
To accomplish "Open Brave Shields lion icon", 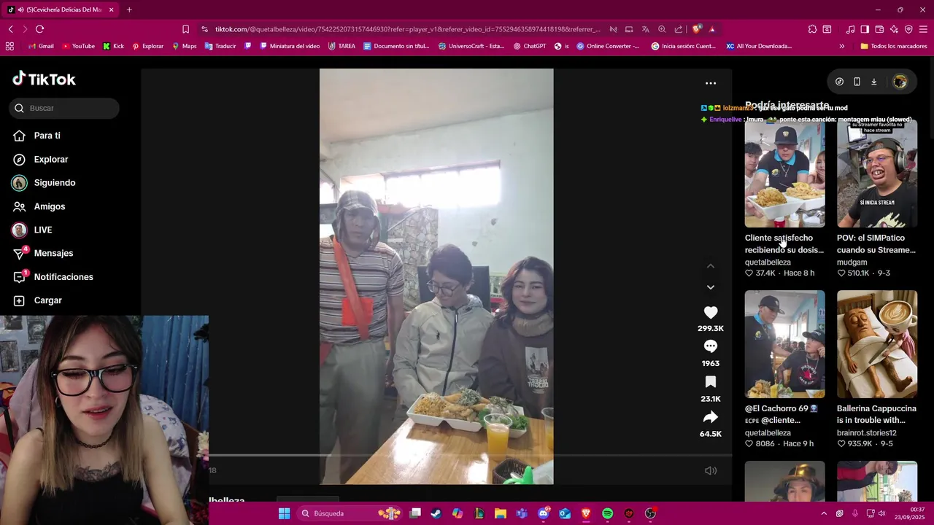I will pyautogui.click(x=697, y=29).
